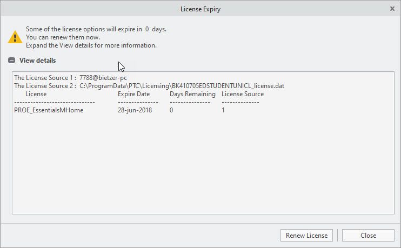This screenshot has width=401, height=248.
Task: Close the dialog with the title bar X
Action: click(x=392, y=9)
